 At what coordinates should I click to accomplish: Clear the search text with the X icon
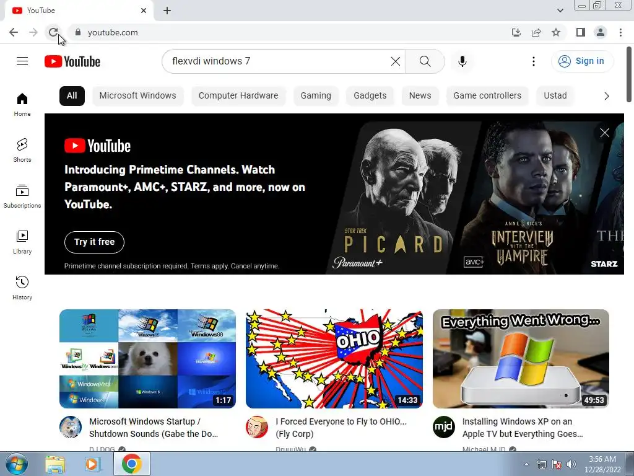396,61
